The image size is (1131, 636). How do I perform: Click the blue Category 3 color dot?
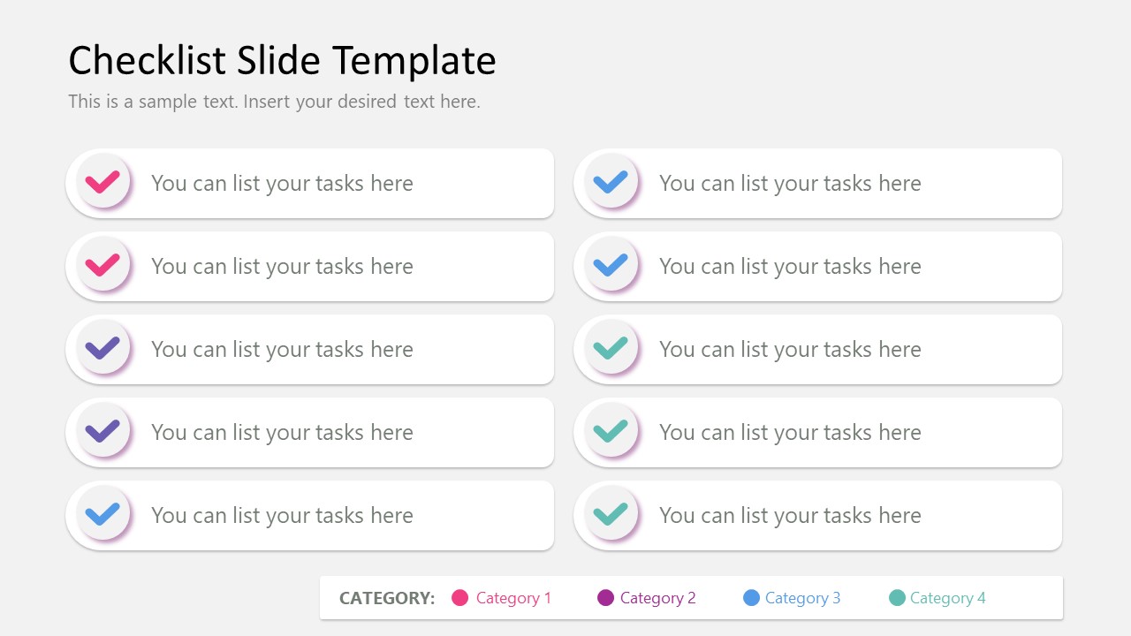coord(751,598)
